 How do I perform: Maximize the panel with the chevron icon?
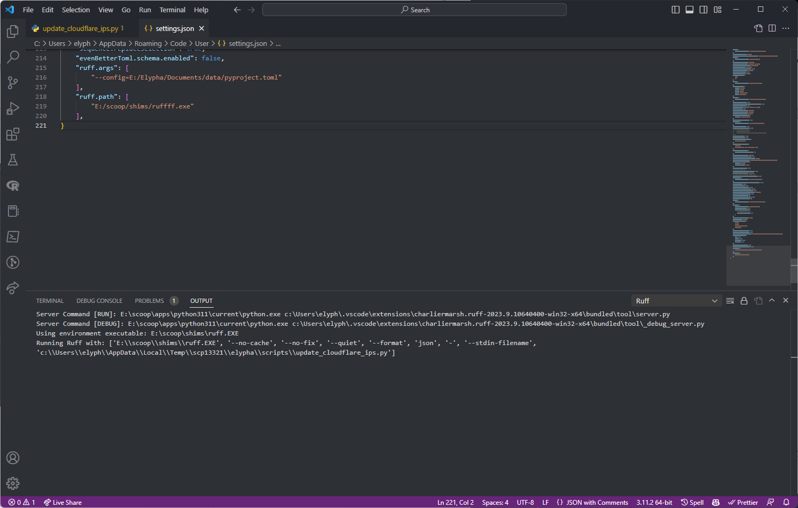[x=772, y=300]
